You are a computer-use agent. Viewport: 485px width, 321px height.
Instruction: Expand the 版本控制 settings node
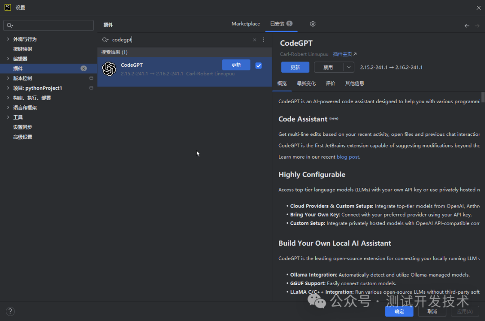[x=8, y=78]
